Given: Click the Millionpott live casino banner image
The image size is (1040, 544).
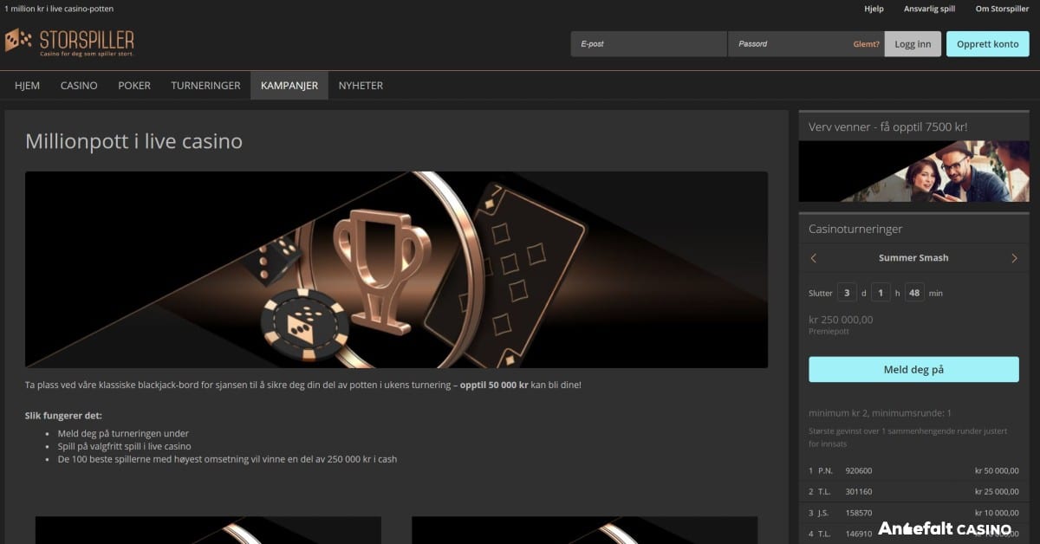Looking at the screenshot, I should tap(396, 269).
